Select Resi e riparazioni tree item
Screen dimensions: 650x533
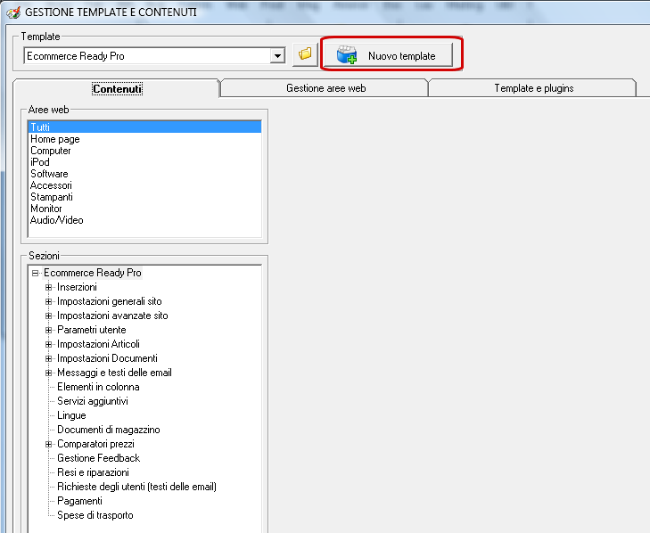pyautogui.click(x=93, y=472)
